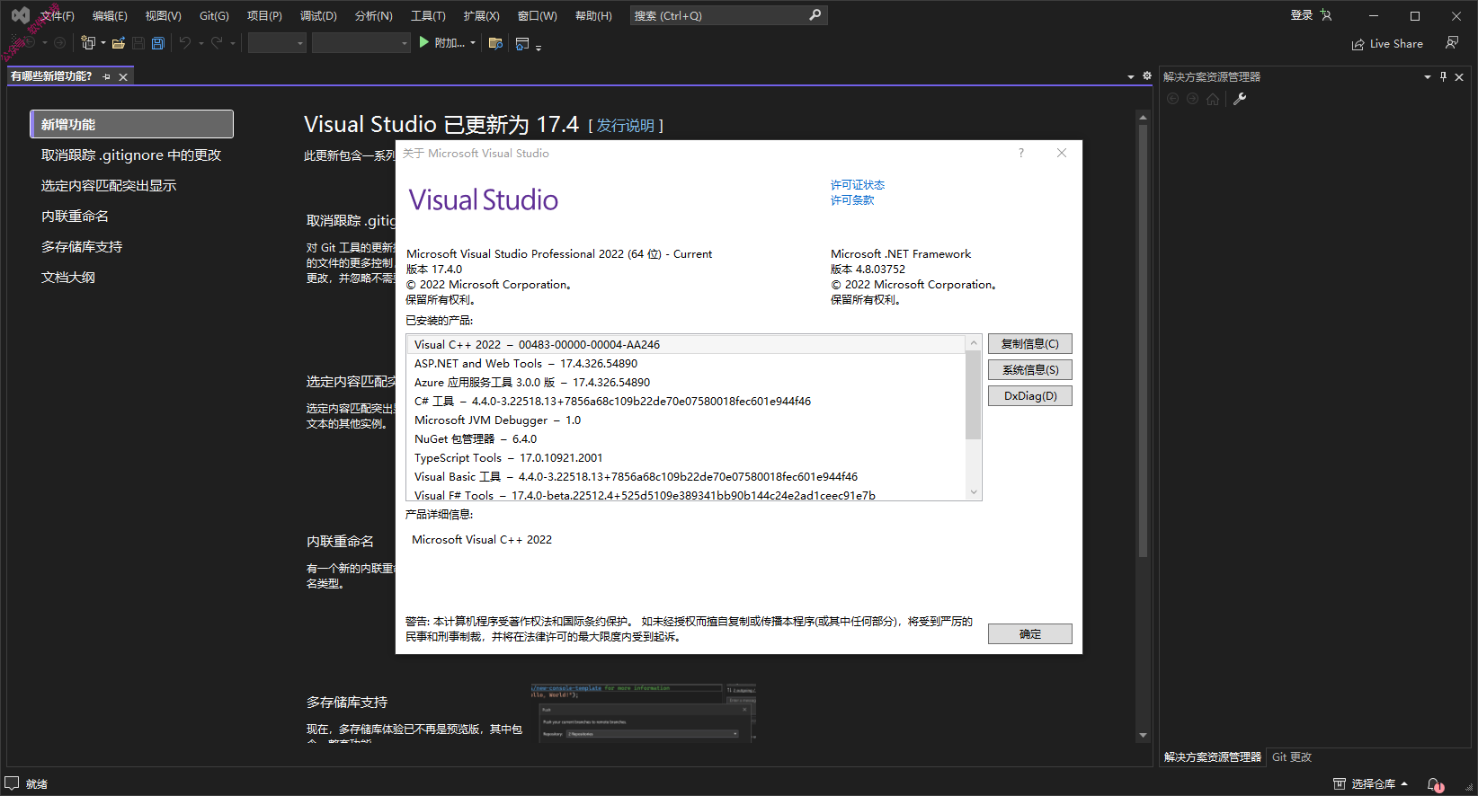The image size is (1478, 796).
Task: Open the Undo history dropdown arrow
Action: pos(200,43)
